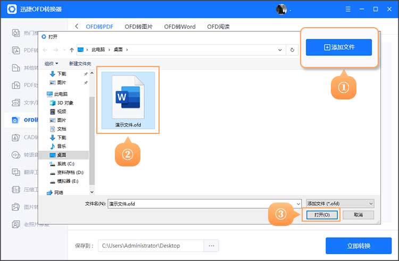Select the 演示文件.ofd file thumbnail
This screenshot has width=399, height=261.
coord(128,100)
